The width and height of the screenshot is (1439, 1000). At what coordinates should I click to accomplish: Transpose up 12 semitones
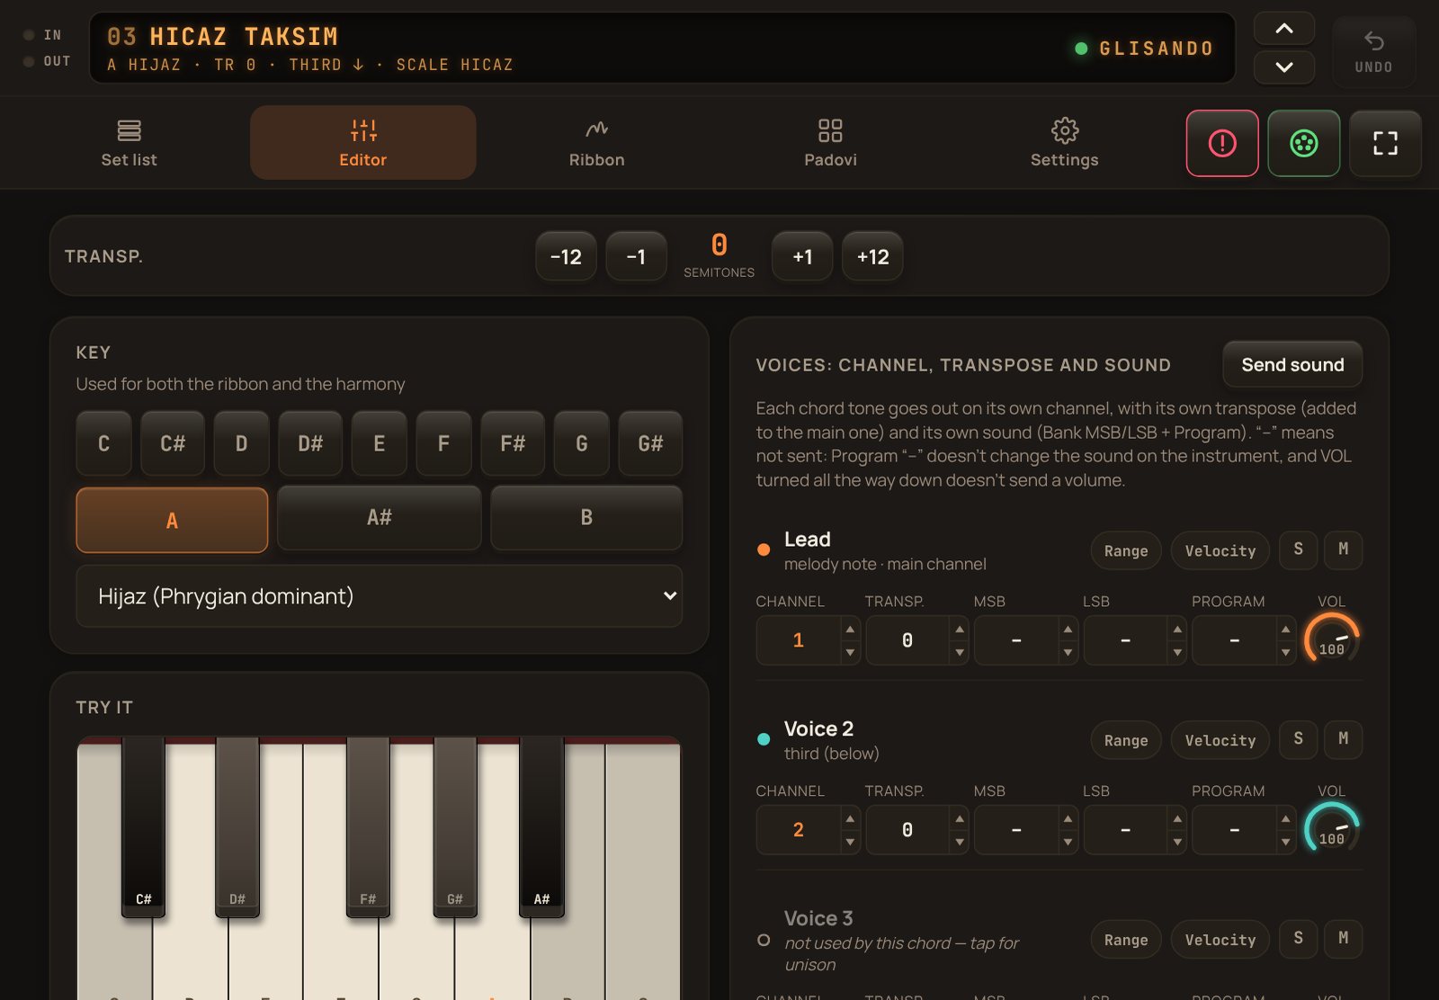[x=872, y=256]
